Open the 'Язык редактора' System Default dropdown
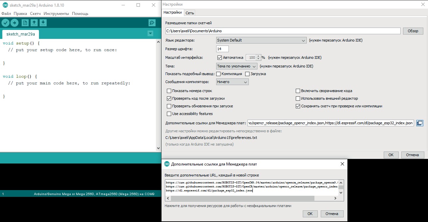 pos(261,41)
